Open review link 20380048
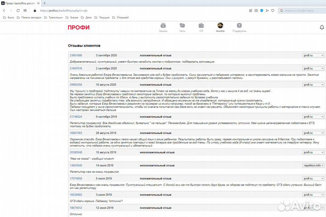Screen dimensions: 326x217 click(76, 152)
